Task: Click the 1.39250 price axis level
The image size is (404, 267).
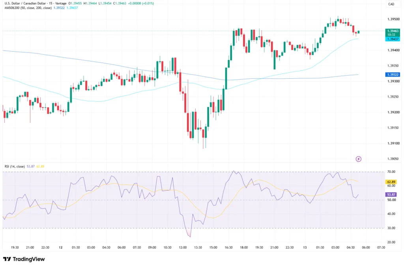Action: (x=393, y=97)
